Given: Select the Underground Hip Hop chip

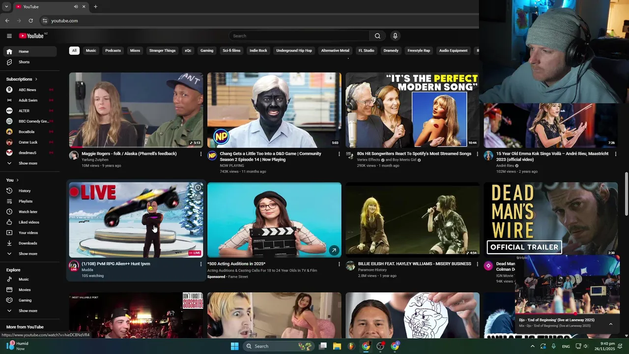Looking at the screenshot, I should pyautogui.click(x=294, y=51).
